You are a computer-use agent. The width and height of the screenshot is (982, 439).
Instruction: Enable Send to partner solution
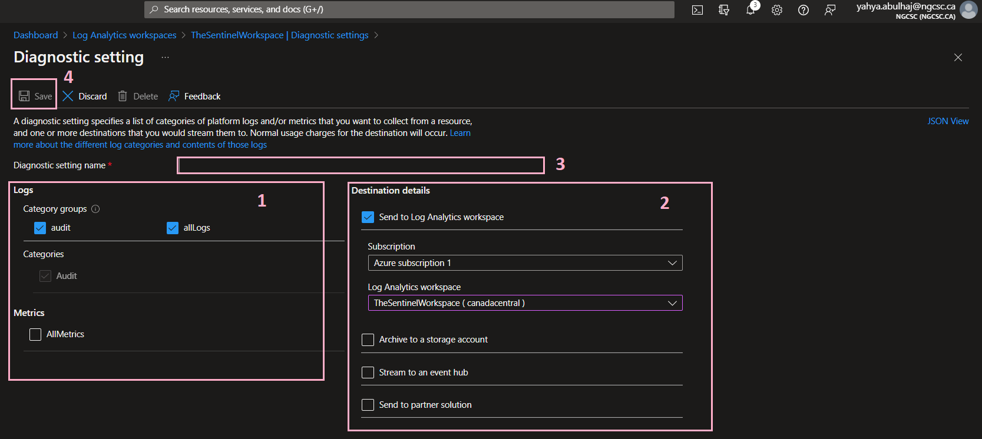[x=368, y=405]
